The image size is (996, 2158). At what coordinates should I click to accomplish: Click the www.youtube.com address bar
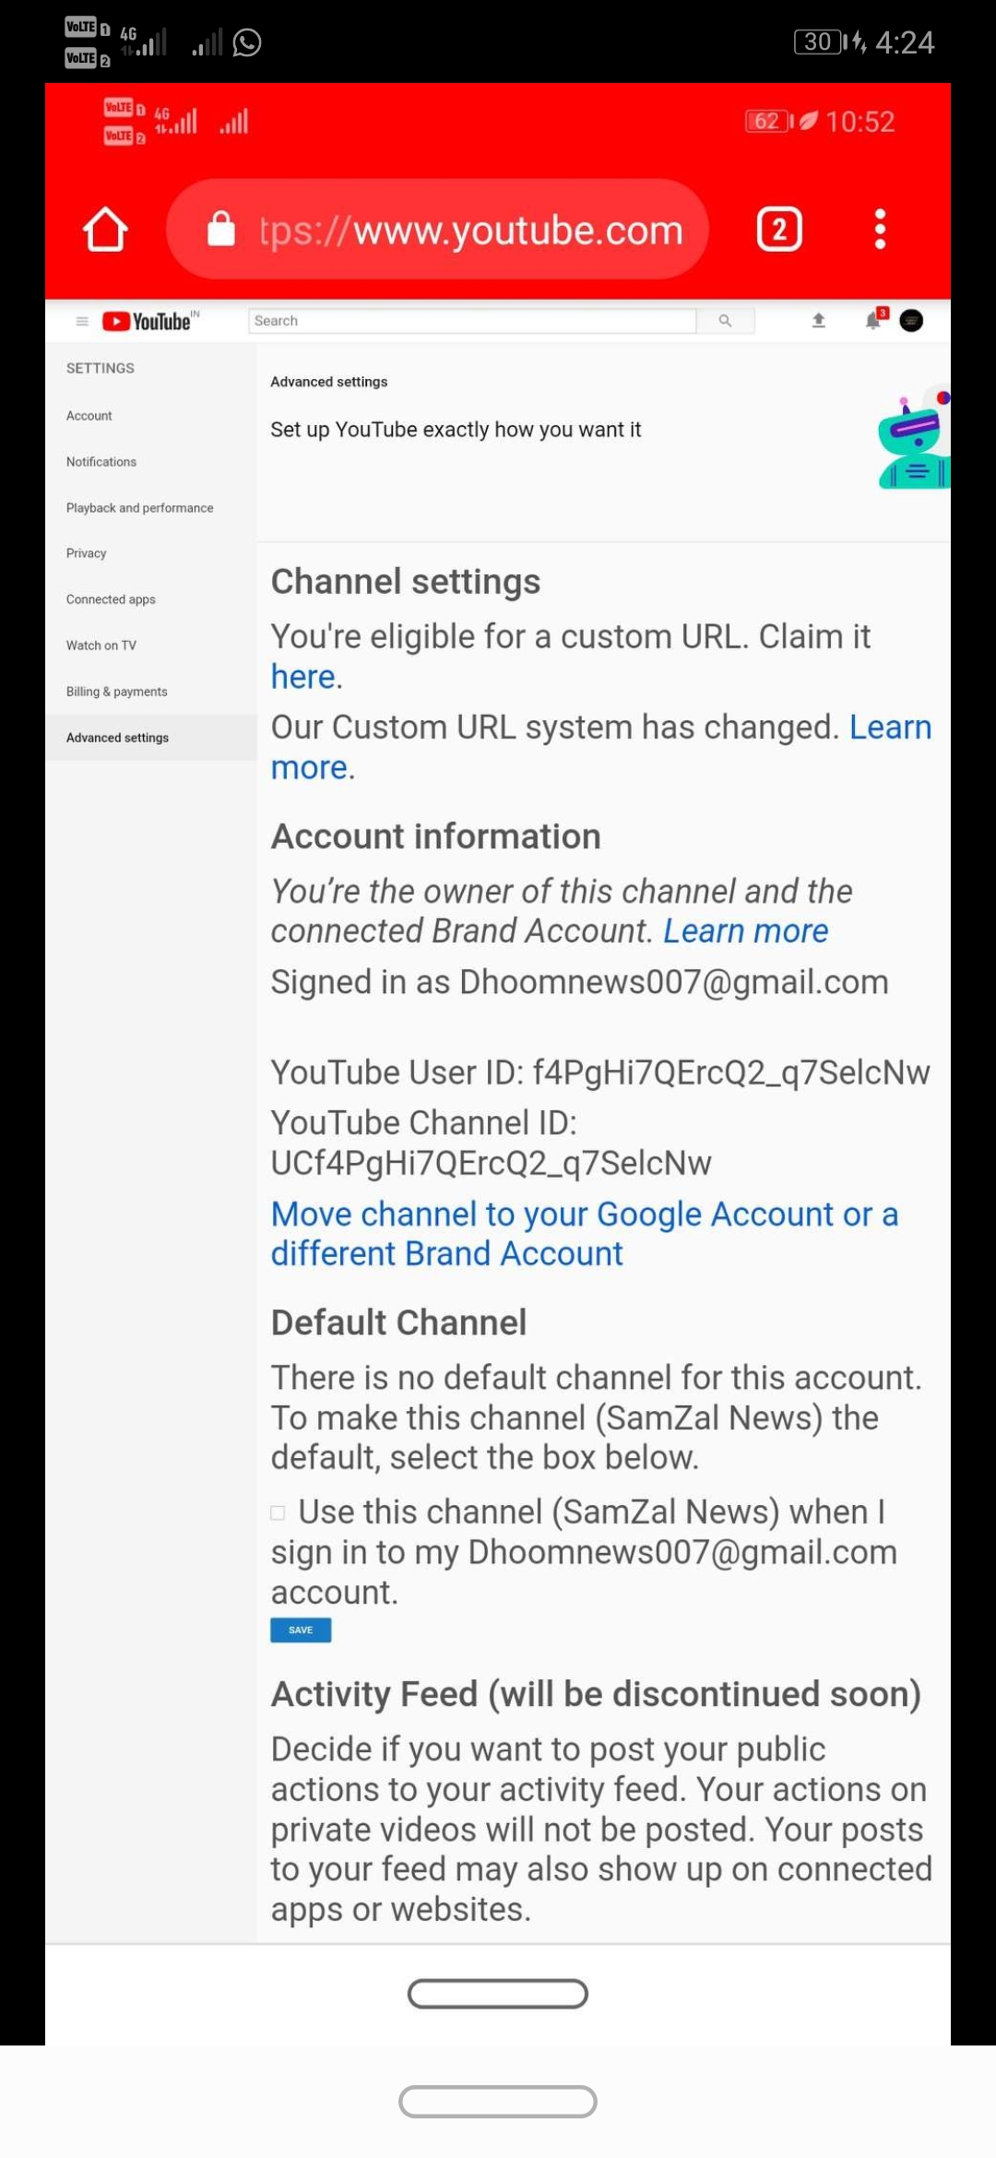coord(437,229)
